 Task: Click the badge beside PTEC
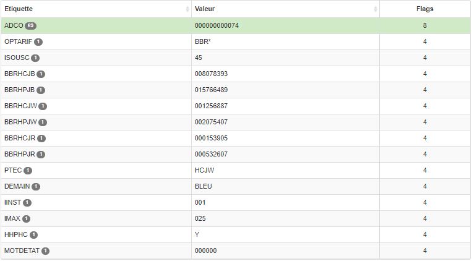click(28, 170)
